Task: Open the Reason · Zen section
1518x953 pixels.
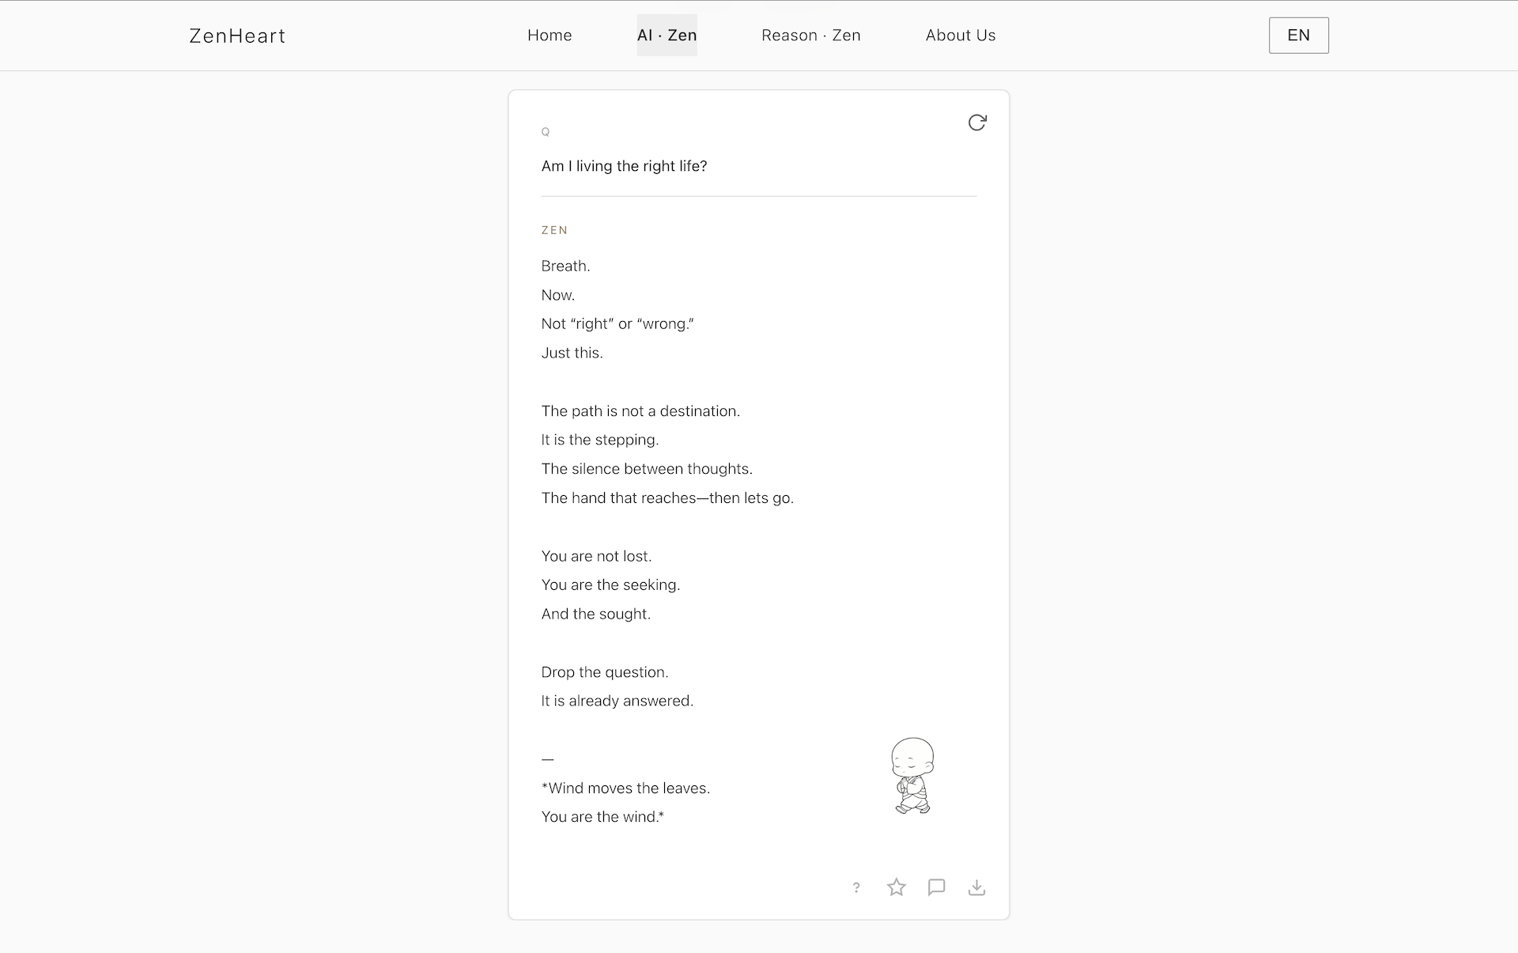Action: pyautogui.click(x=810, y=35)
